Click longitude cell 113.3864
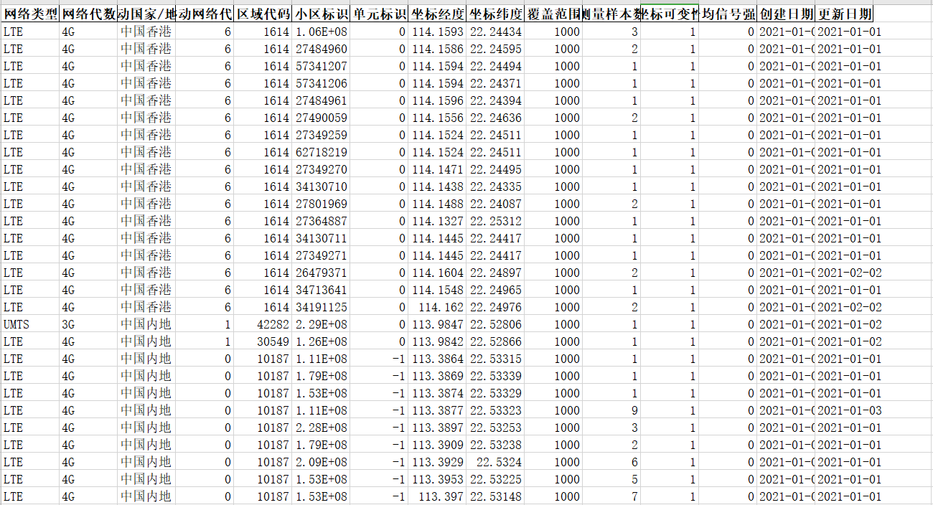933x505 pixels. (x=437, y=359)
